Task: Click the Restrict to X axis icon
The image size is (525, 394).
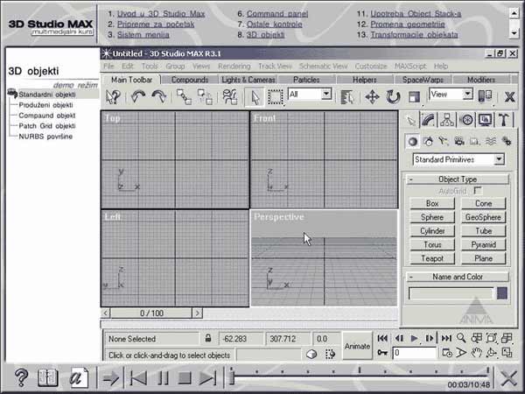Action: [509, 97]
